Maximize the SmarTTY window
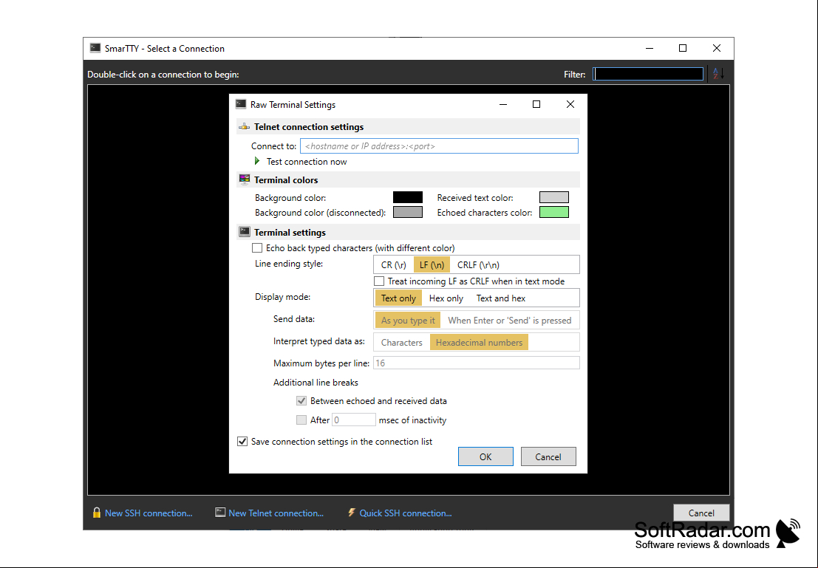 pos(682,48)
